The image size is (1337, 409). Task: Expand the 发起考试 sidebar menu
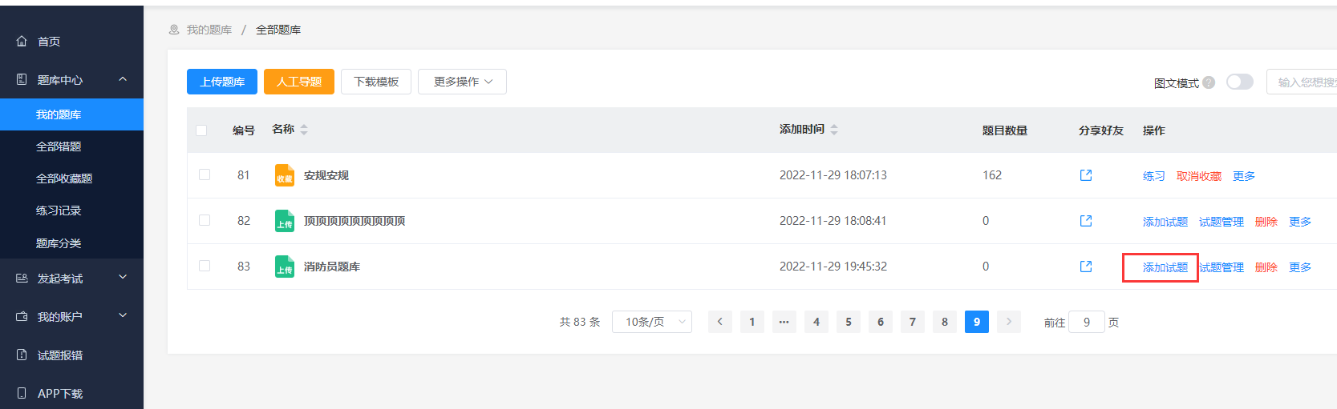(x=71, y=278)
